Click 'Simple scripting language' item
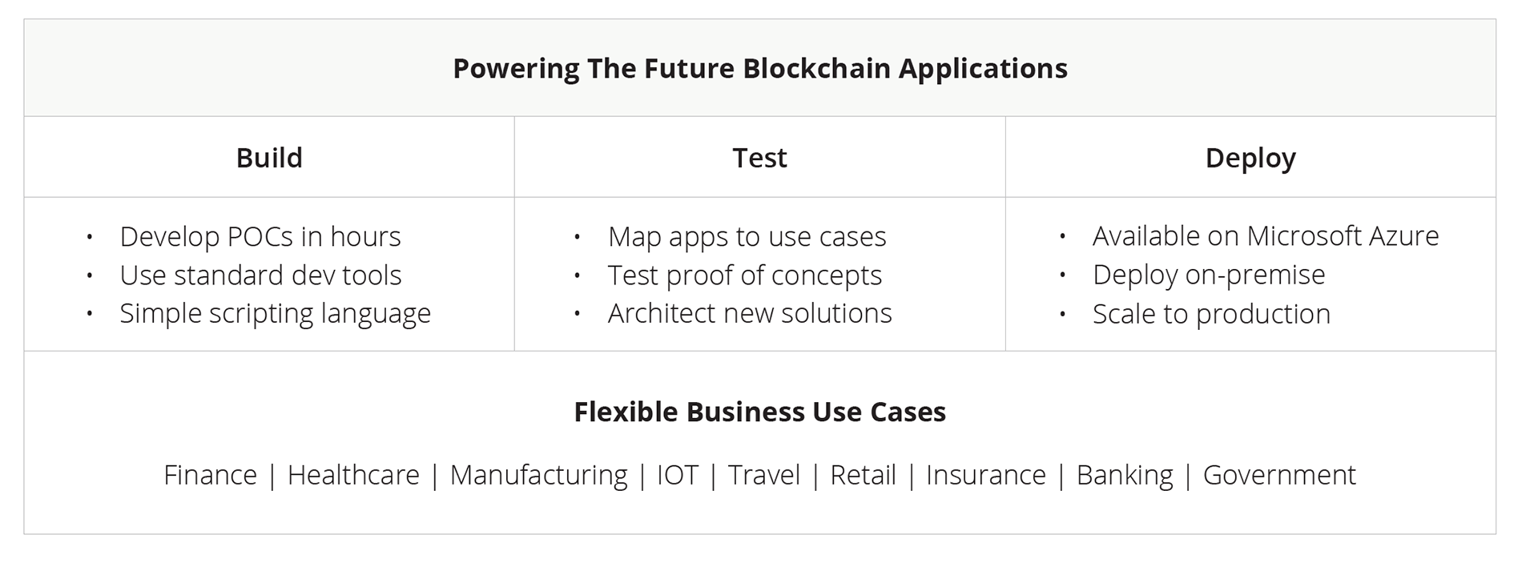 click(275, 314)
